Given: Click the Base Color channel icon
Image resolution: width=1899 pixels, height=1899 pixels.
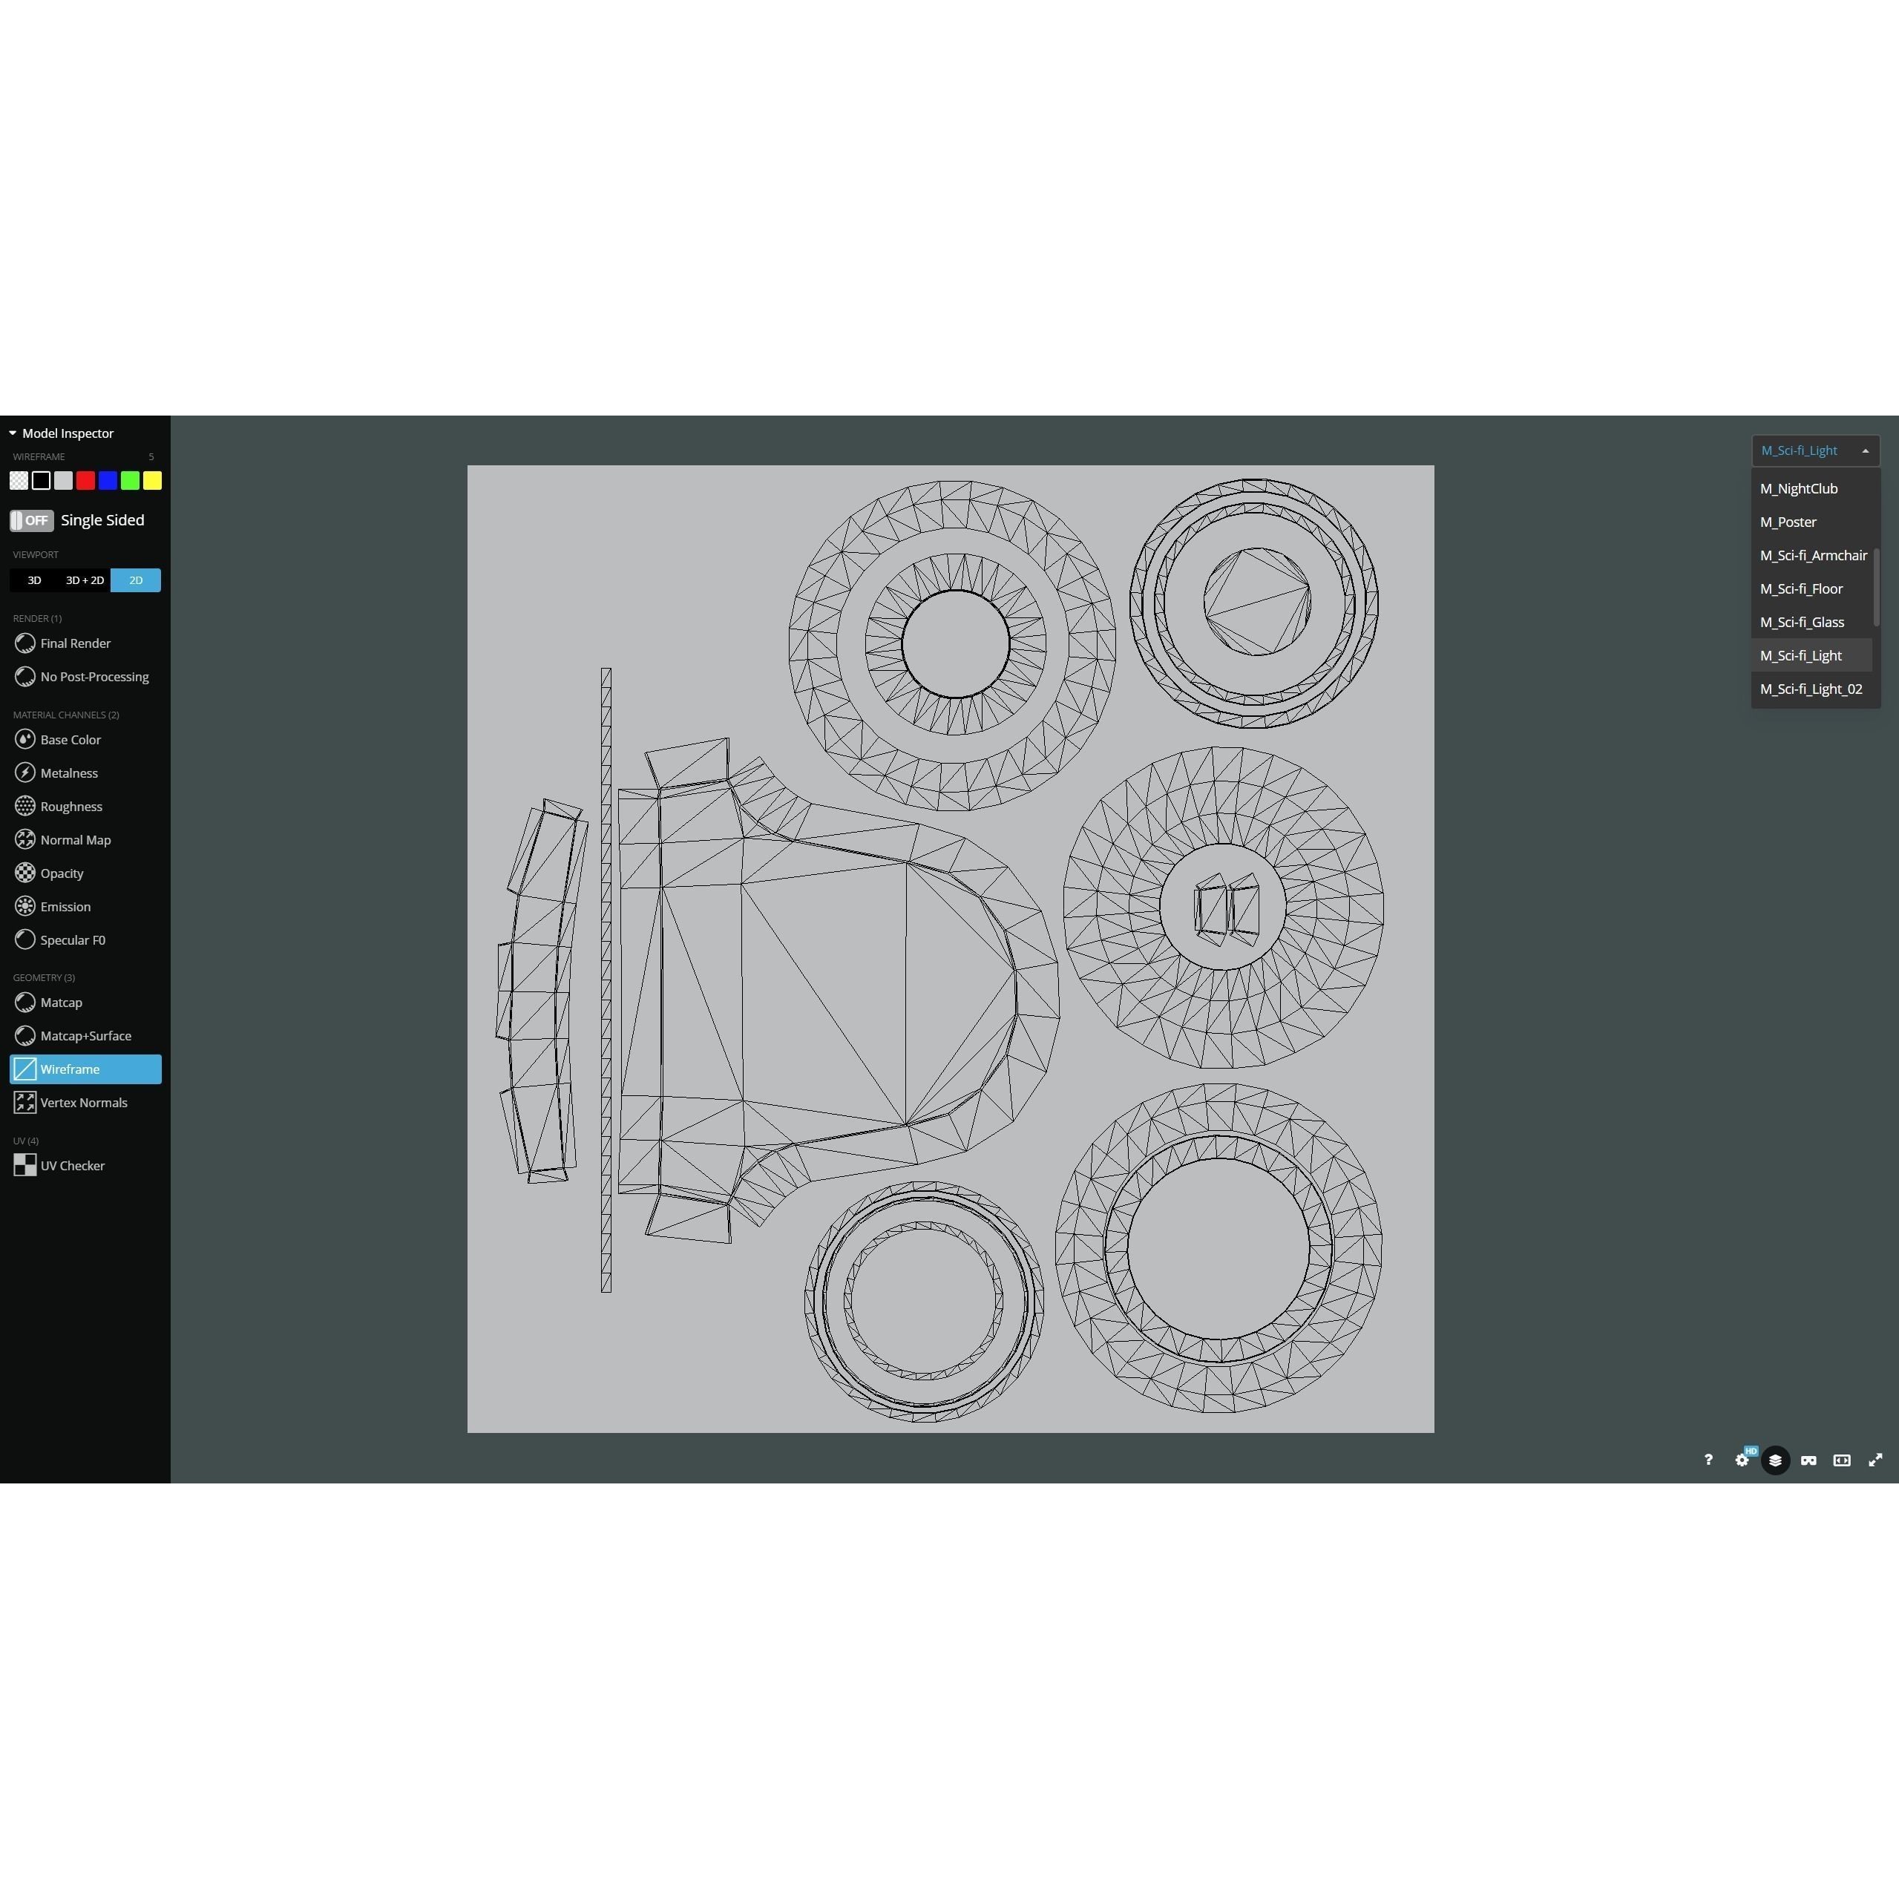Looking at the screenshot, I should pyautogui.click(x=24, y=740).
